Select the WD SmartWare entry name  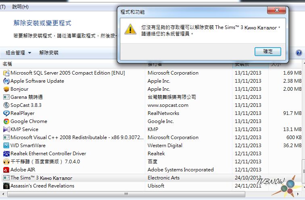(28, 146)
